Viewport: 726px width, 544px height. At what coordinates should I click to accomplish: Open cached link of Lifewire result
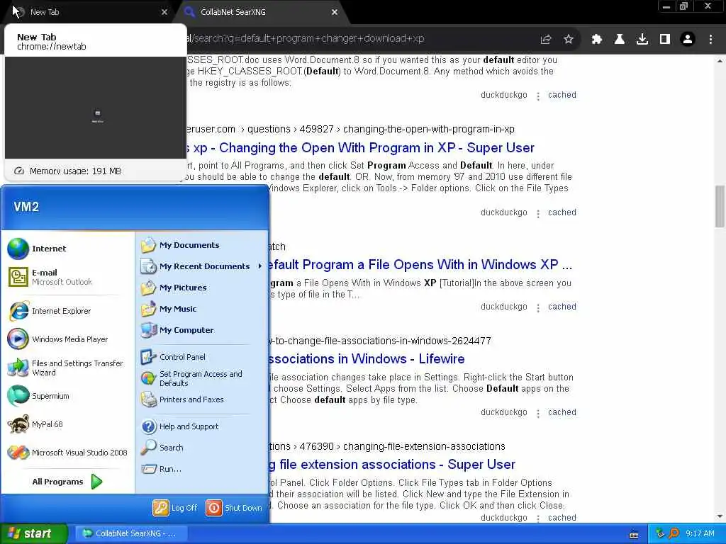pyautogui.click(x=562, y=412)
